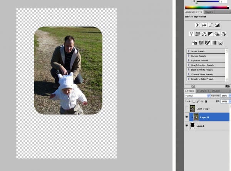Add a Black & White adjustment
The height and width of the screenshot is (171, 231).
pos(211,34)
